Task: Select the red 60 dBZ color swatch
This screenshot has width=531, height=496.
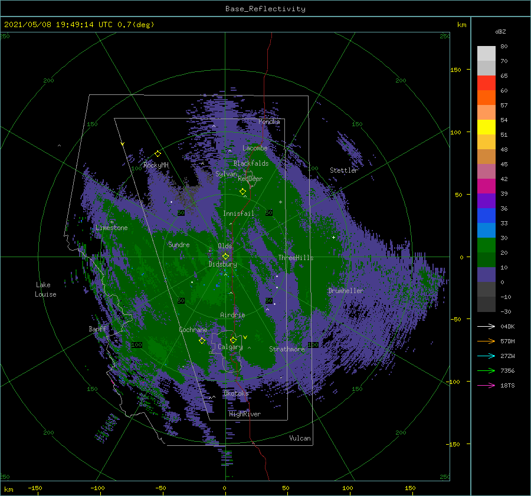Action: (486, 83)
